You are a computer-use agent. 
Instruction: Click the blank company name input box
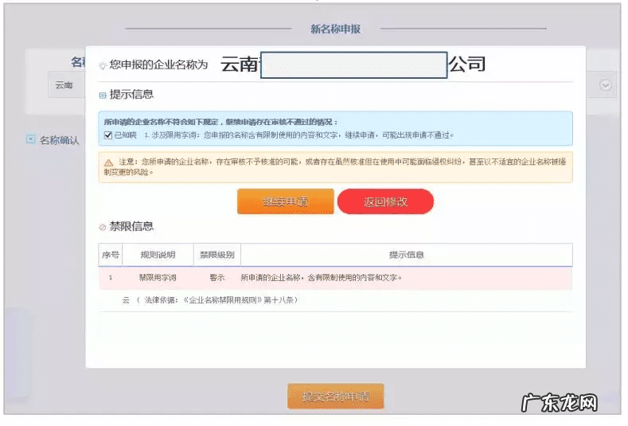coord(355,65)
